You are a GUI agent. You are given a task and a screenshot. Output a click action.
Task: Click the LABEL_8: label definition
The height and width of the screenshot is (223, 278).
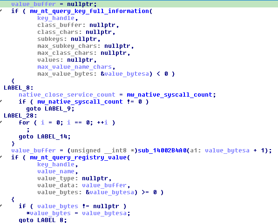click(x=19, y=87)
